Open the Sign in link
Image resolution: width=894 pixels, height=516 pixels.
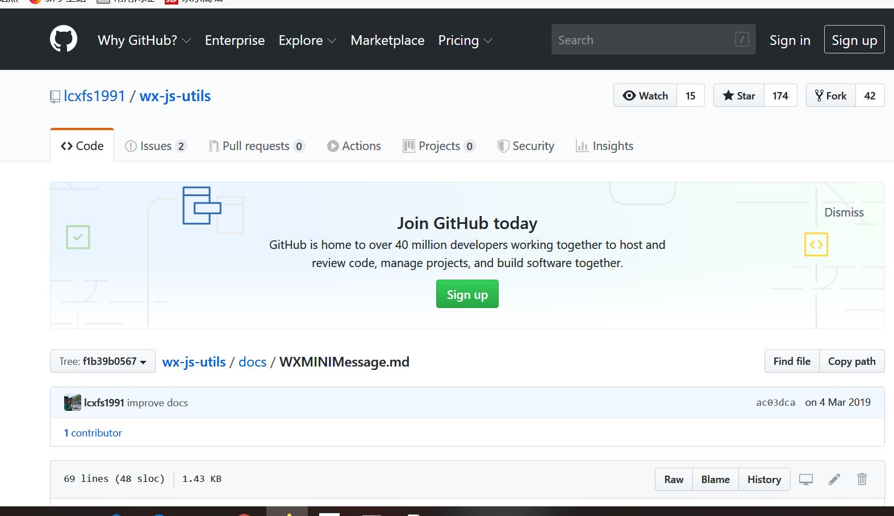(789, 40)
